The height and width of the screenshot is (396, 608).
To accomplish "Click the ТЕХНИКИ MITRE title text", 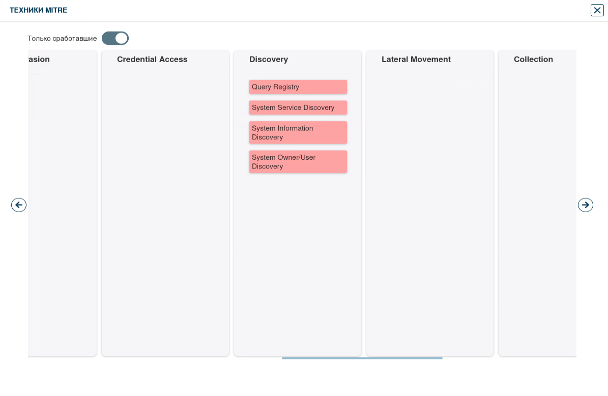I will [39, 10].
